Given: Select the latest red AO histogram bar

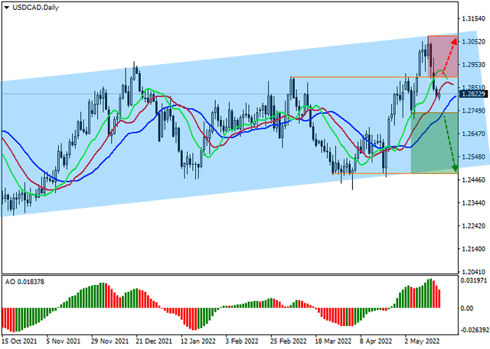Looking at the screenshot, I should tap(439, 299).
